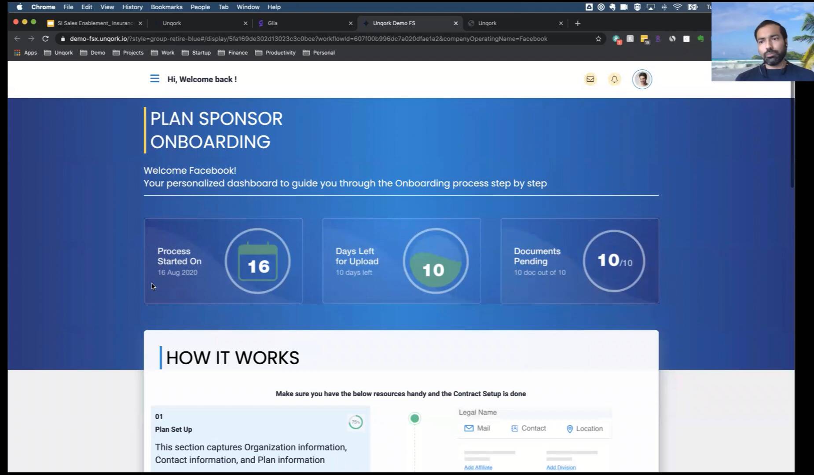Open the mail envelope icon in the header
The image size is (814, 475).
[590, 79]
